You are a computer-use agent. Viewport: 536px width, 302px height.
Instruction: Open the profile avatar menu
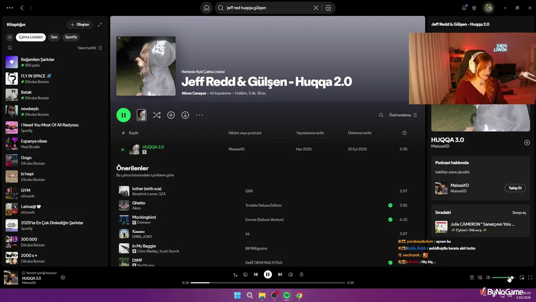(x=488, y=8)
